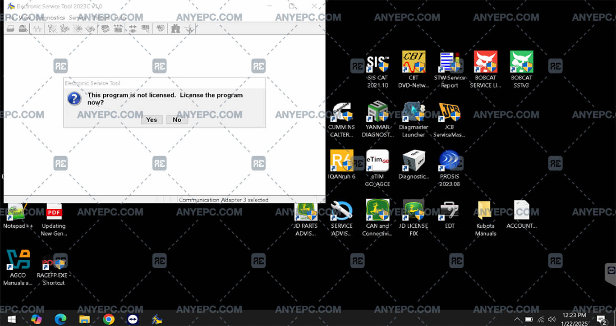Click the blue question mark dialog icon
This screenshot has width=616, height=326.
coord(74,98)
